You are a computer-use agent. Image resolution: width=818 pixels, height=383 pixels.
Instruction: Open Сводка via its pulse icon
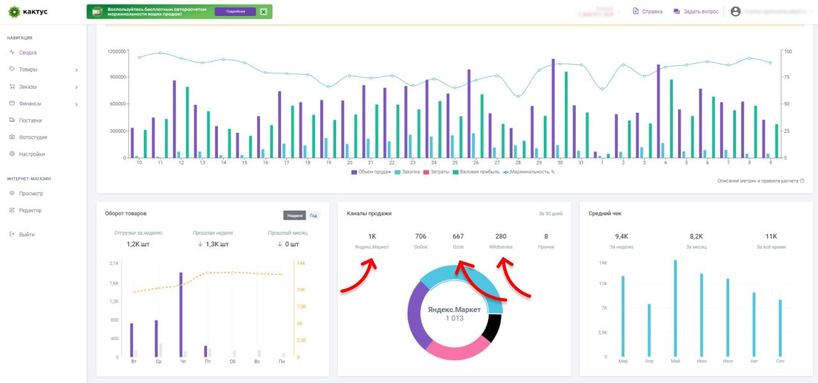tap(12, 52)
